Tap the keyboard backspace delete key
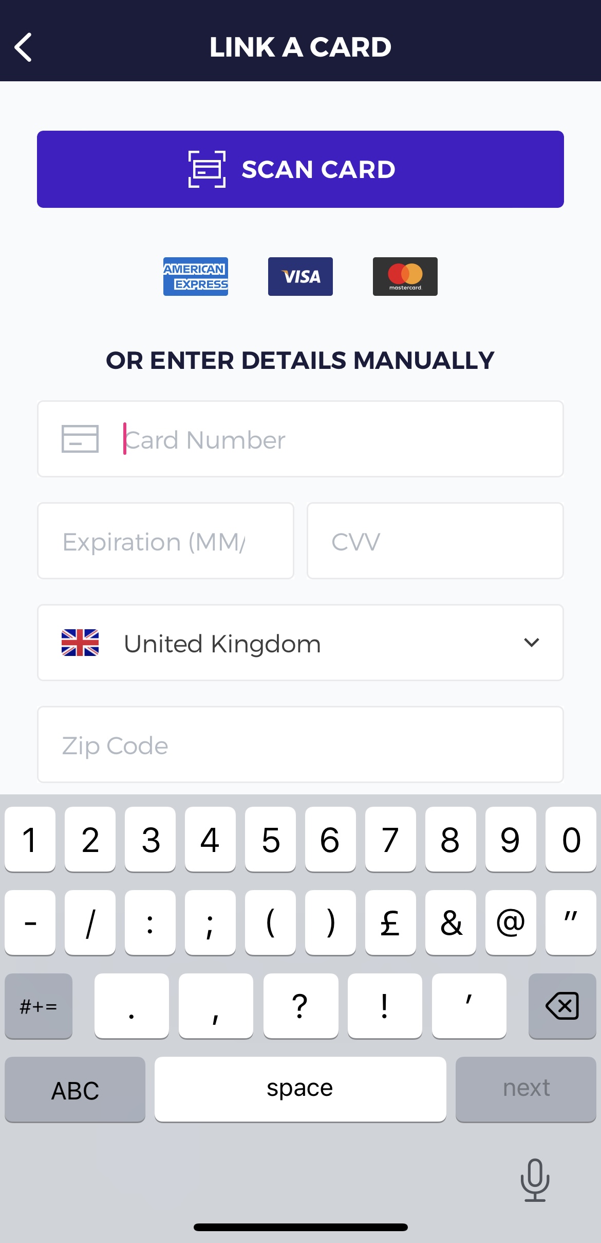Viewport: 601px width, 1243px height. coord(562,1006)
